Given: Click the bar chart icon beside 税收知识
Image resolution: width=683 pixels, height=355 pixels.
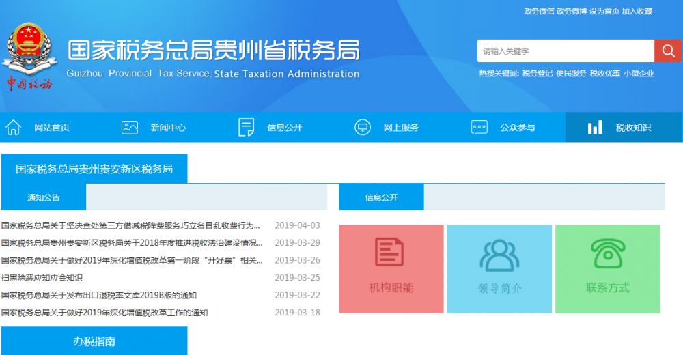Looking at the screenshot, I should [596, 128].
